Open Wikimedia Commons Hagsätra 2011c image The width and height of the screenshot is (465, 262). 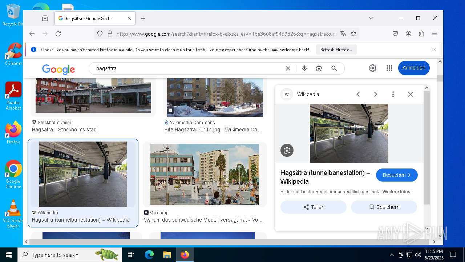(215, 97)
